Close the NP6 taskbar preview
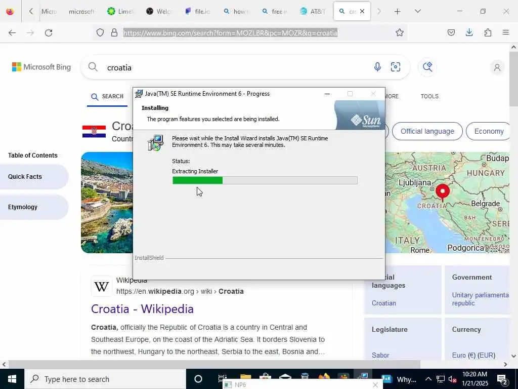 pos(375,385)
